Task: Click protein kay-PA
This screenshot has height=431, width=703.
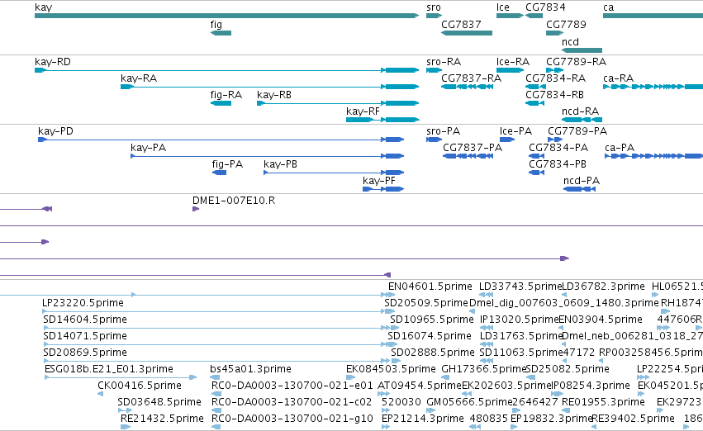Action: click(267, 156)
